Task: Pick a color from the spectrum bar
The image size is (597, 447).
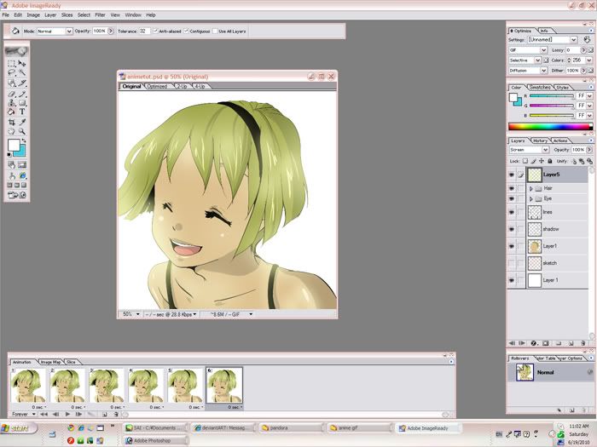Action: click(551, 127)
